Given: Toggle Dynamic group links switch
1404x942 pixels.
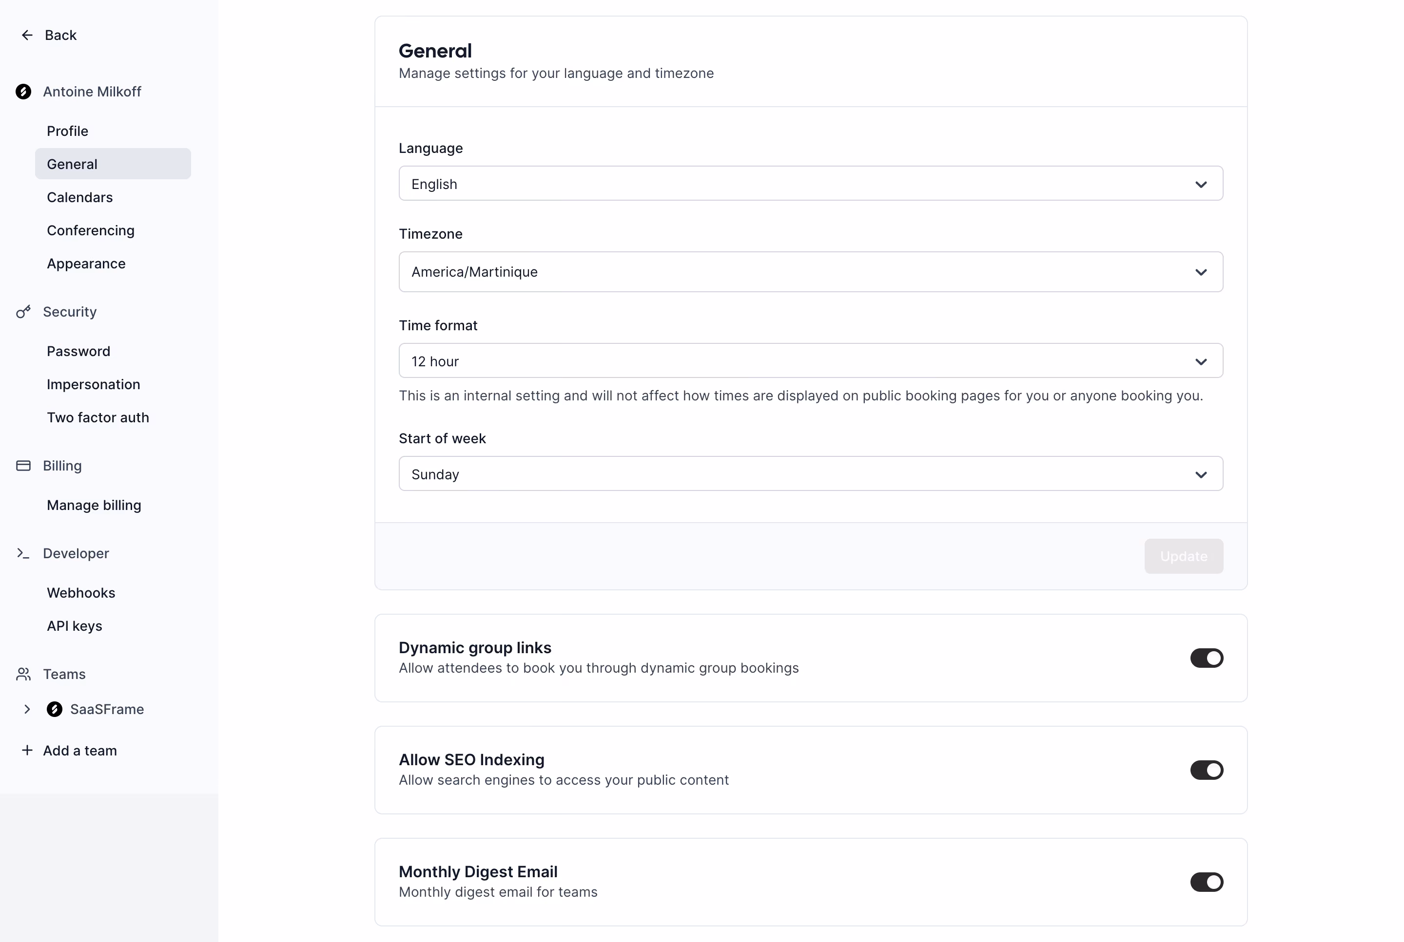Looking at the screenshot, I should pos(1206,658).
